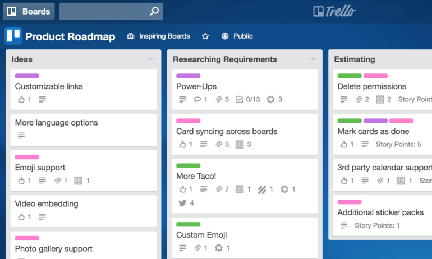Click purple label on Customizable links card

coord(27,76)
